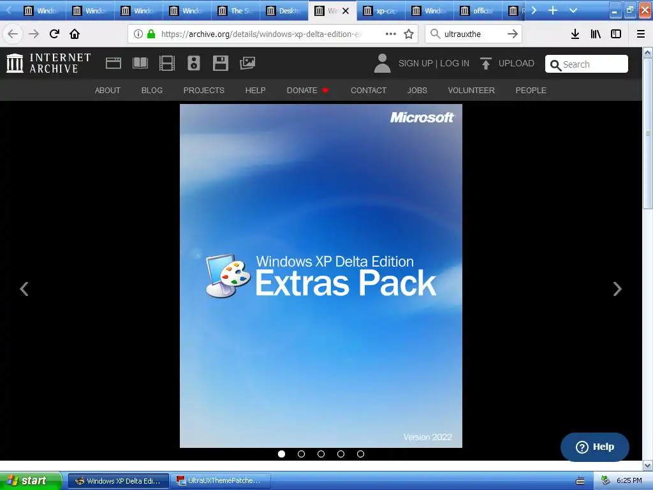The image size is (653, 490).
Task: Open Internet Archive texts book icon
Action: click(x=140, y=63)
